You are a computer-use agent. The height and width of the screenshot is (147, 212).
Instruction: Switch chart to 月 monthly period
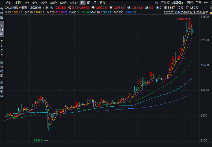point(95,3)
